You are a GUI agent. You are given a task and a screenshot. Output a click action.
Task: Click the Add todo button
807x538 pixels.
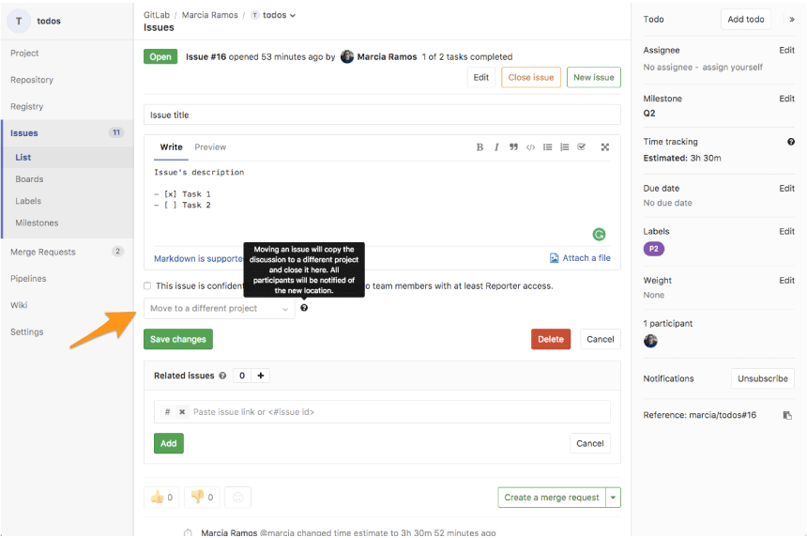[x=746, y=20]
